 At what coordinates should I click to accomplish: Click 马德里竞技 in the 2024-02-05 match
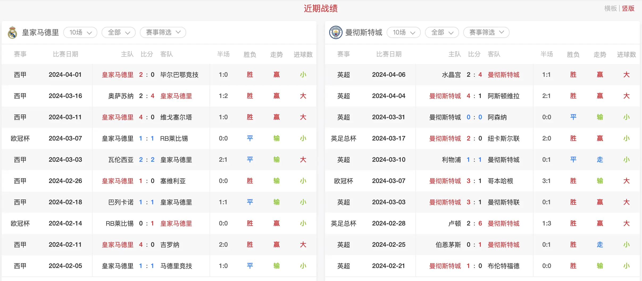pos(176,266)
